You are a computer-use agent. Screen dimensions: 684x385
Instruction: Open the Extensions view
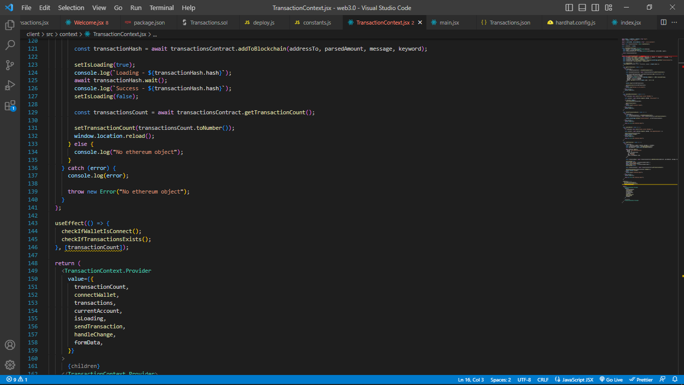[10, 106]
